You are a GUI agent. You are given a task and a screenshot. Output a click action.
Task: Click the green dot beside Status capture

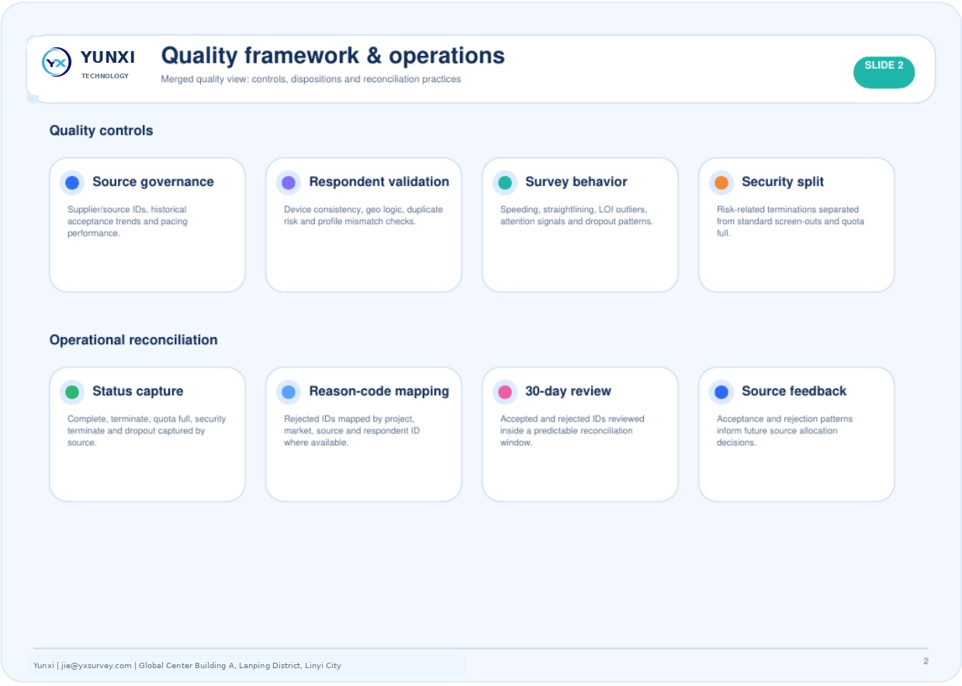[72, 392]
